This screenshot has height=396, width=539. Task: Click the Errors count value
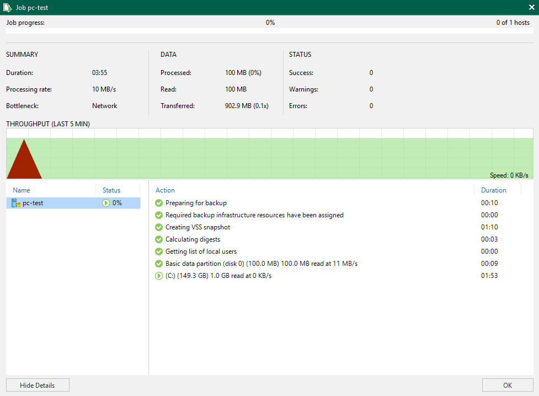click(371, 106)
